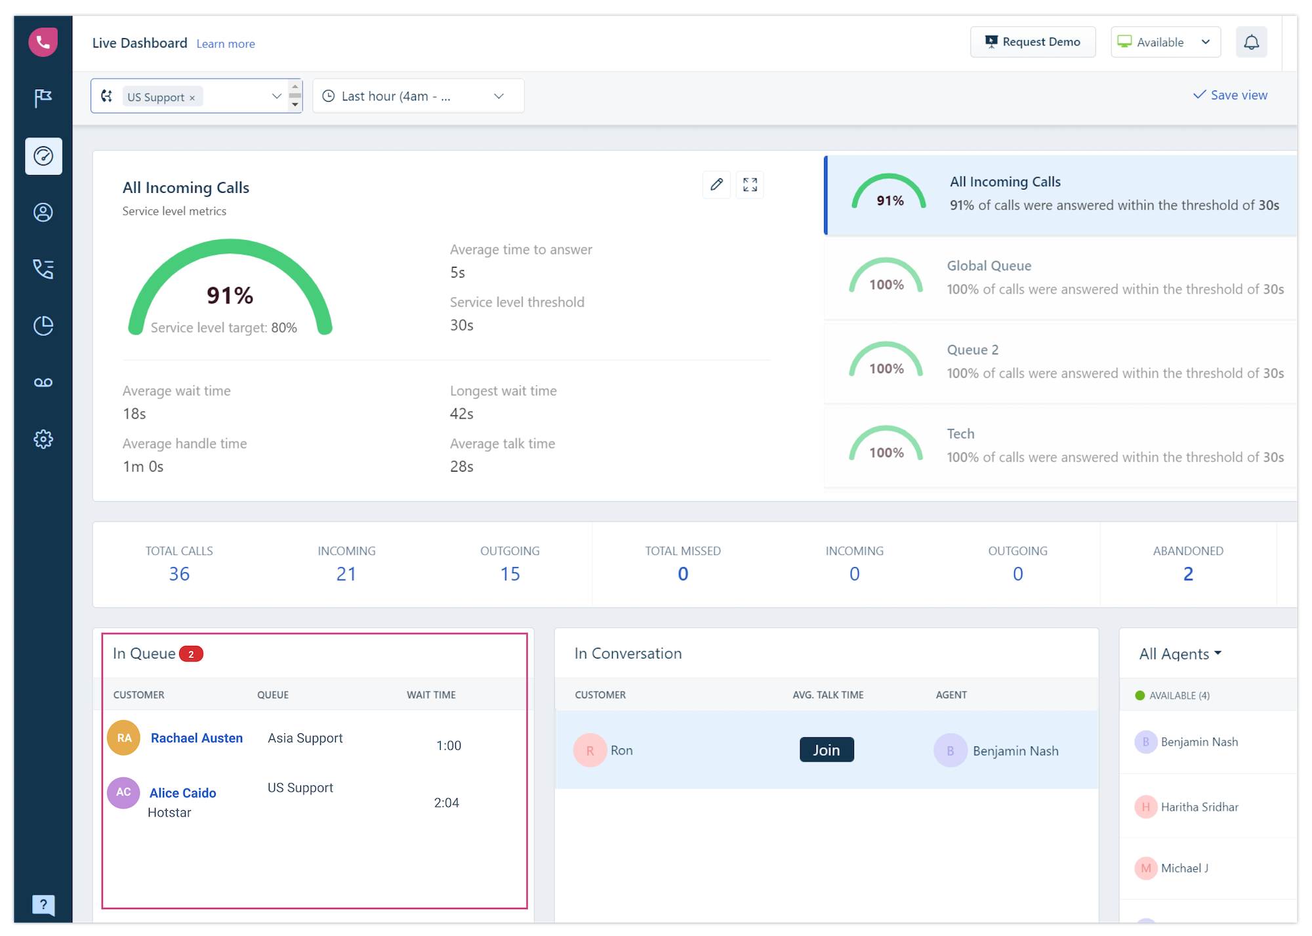Open the Available status dropdown
This screenshot has width=1312, height=936.
[x=1165, y=42]
